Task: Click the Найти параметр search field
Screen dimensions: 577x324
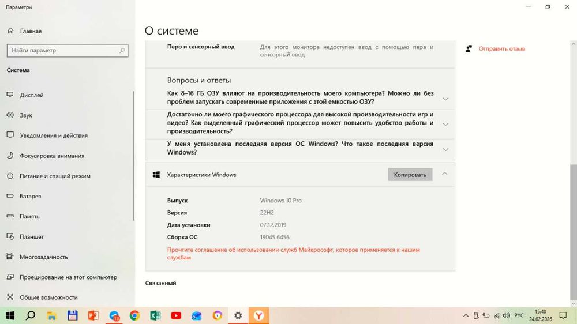Action: (x=68, y=50)
